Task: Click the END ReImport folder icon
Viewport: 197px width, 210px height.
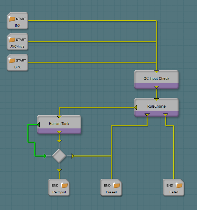Action: [x=65, y=185]
